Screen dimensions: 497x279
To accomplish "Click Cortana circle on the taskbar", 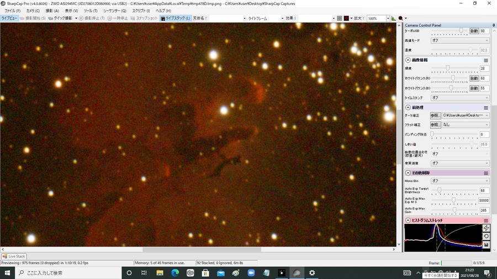I will tap(129, 273).
